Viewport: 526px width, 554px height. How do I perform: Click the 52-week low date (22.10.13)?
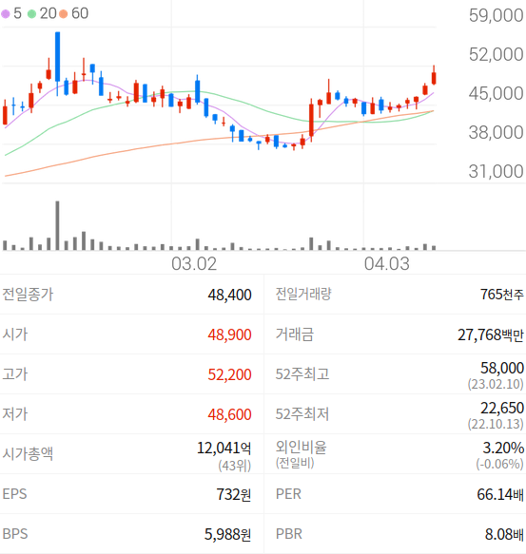[x=496, y=424]
